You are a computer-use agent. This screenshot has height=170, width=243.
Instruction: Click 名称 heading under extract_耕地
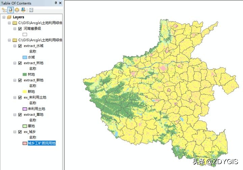point(33,86)
